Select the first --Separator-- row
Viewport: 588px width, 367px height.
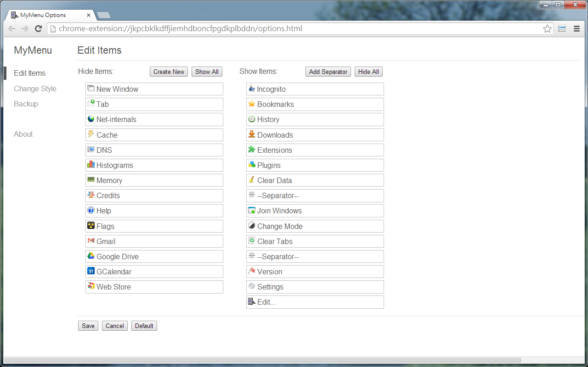(315, 195)
